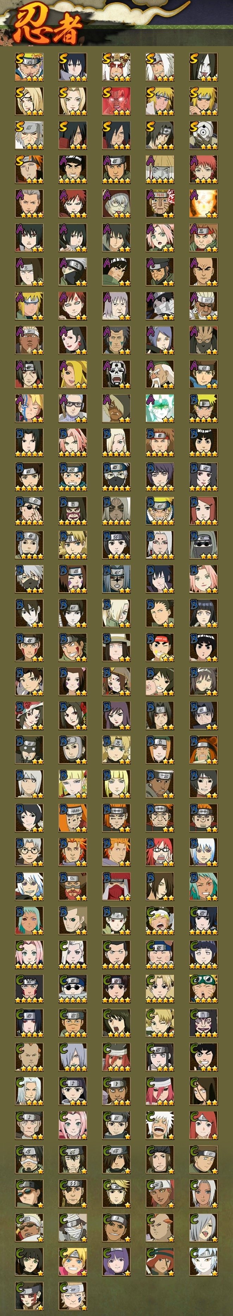
Task: Pick A-rank Deidara with long blond hair
Action: tap(73, 374)
